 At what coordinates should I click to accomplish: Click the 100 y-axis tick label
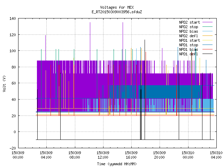(13, 51)
